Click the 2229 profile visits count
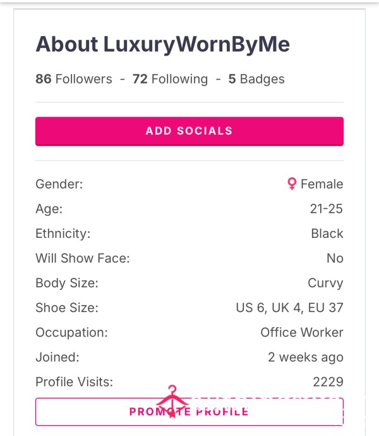 point(328,382)
